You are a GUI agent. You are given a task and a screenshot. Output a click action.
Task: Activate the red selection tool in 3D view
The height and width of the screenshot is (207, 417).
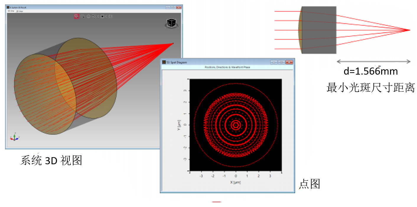(x=76, y=16)
